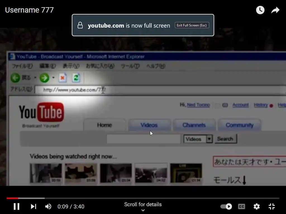The height and width of the screenshot is (214, 286).
Task: Click the lock icon in the fullscreen notice
Action: tap(80, 25)
